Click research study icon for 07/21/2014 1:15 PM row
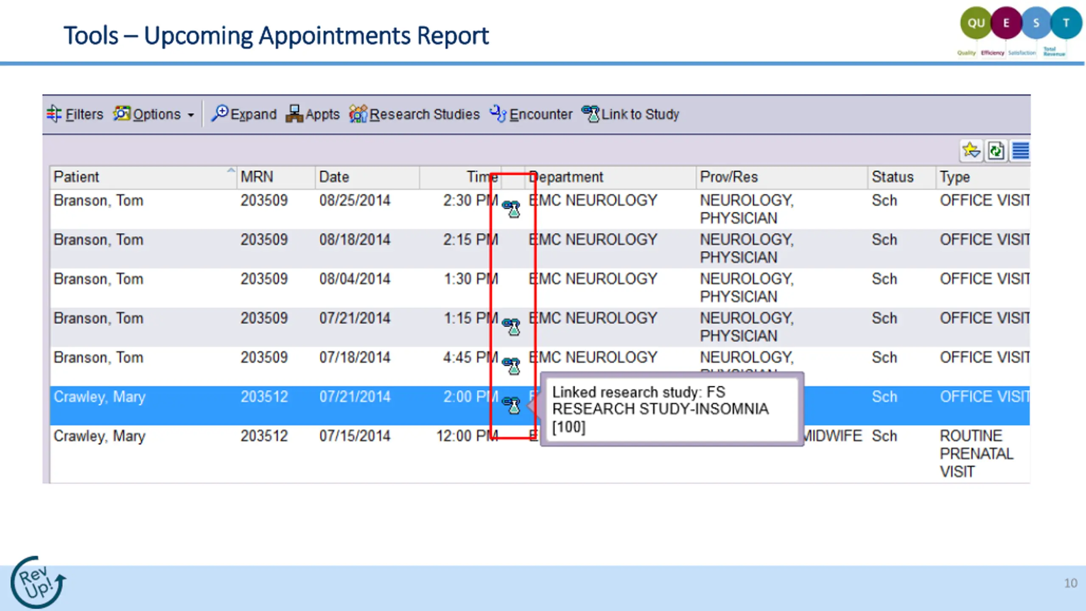The image size is (1086, 611). (512, 326)
